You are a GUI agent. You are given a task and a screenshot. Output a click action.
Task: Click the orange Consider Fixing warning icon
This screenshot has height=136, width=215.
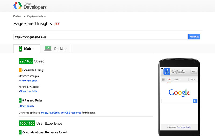pos(20,70)
